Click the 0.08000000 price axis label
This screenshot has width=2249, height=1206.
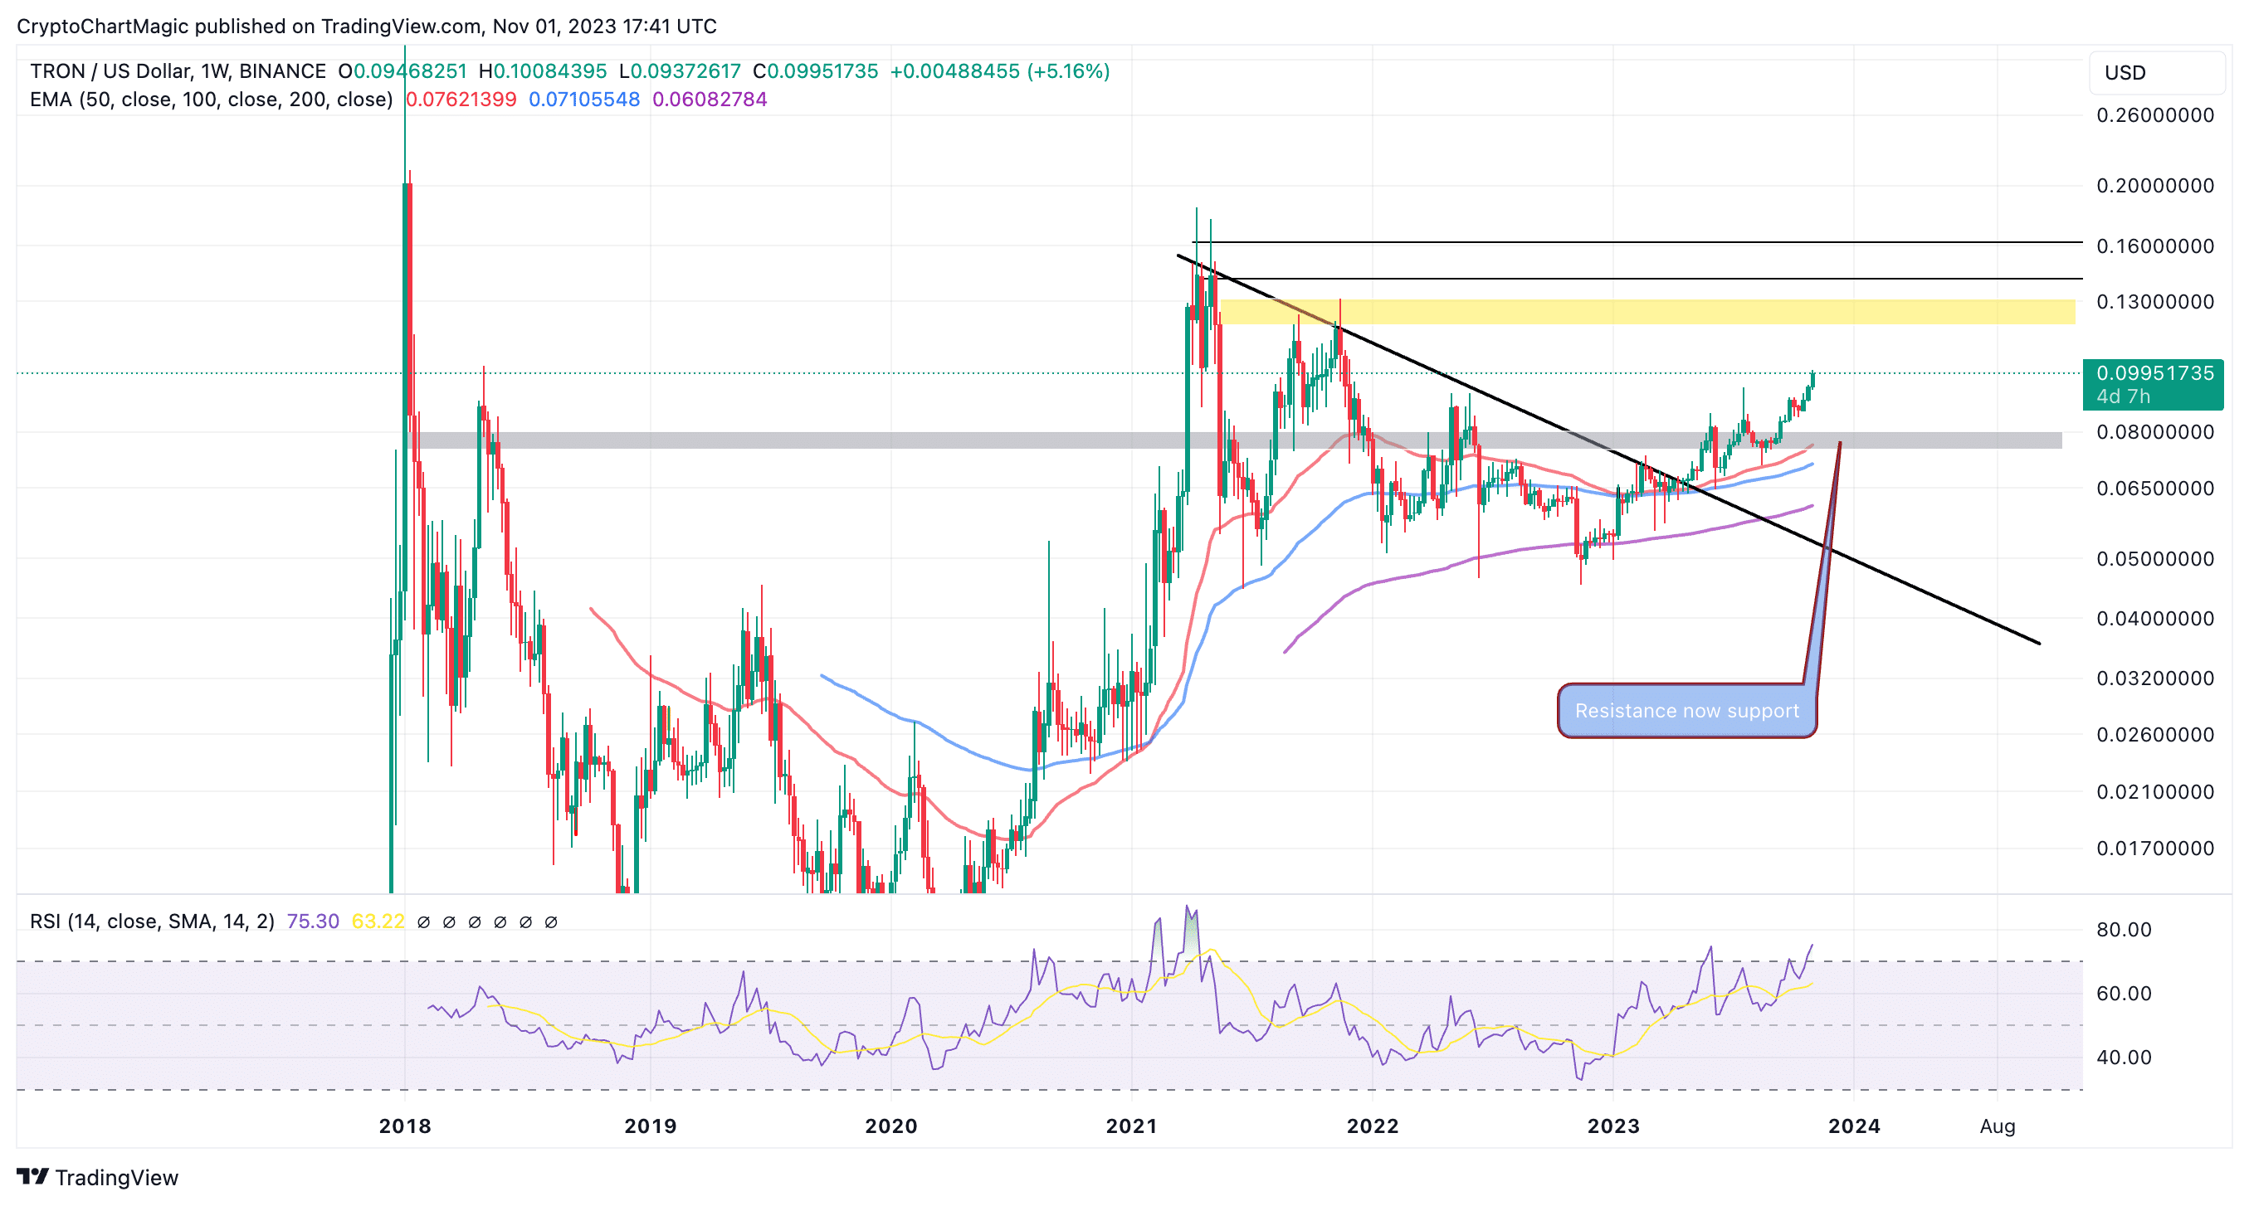(2154, 432)
